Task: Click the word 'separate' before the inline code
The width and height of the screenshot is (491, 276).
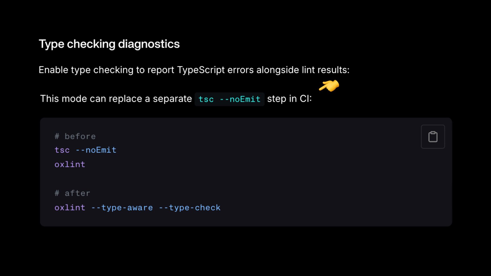Action: pos(172,99)
